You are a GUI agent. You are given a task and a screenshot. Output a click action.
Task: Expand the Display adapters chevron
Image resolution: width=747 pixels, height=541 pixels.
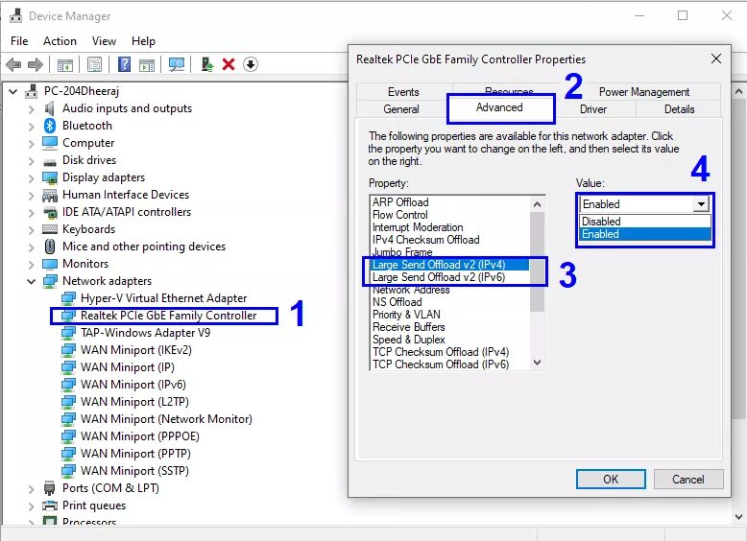coord(32,178)
